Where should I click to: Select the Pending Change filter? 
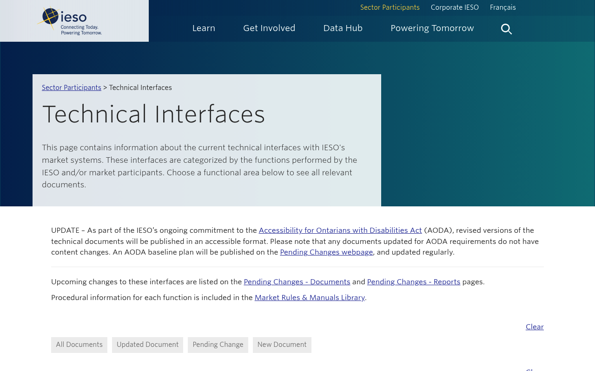click(218, 345)
